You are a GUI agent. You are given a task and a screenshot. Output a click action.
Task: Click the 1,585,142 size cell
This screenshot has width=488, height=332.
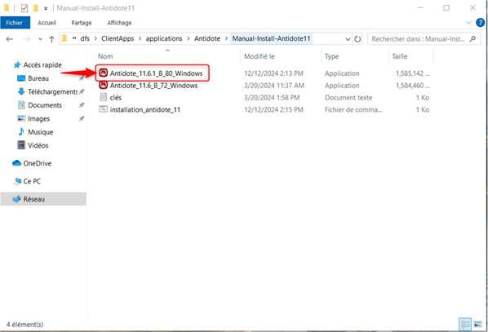[x=412, y=73]
